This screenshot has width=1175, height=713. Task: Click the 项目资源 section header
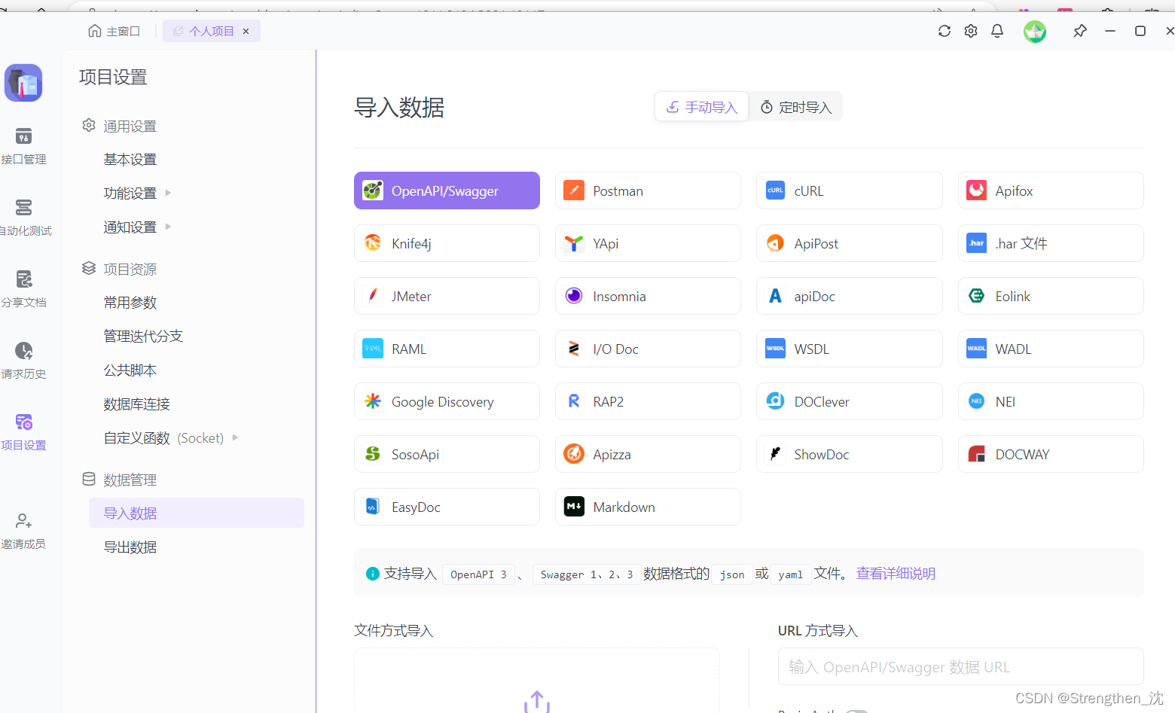point(120,269)
